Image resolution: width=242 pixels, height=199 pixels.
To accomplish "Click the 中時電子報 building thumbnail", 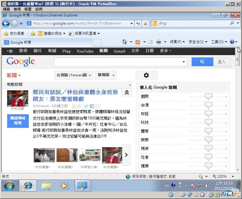I will [90, 155].
